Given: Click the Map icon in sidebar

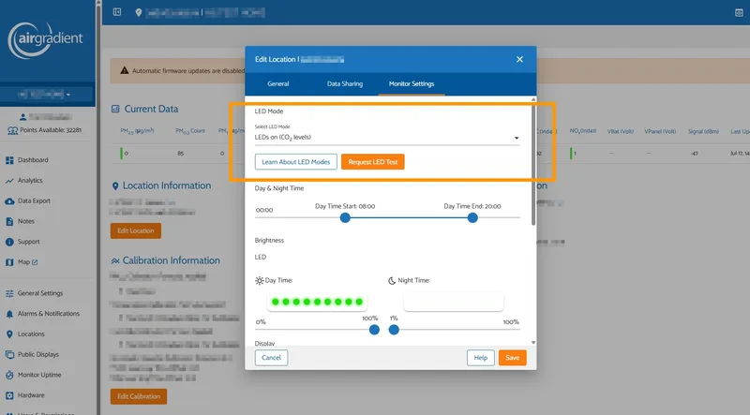Looking at the screenshot, I should coord(9,262).
